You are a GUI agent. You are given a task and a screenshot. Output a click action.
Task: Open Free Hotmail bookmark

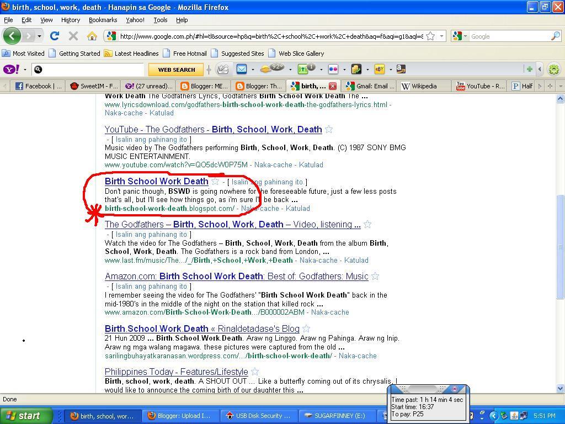coord(185,54)
